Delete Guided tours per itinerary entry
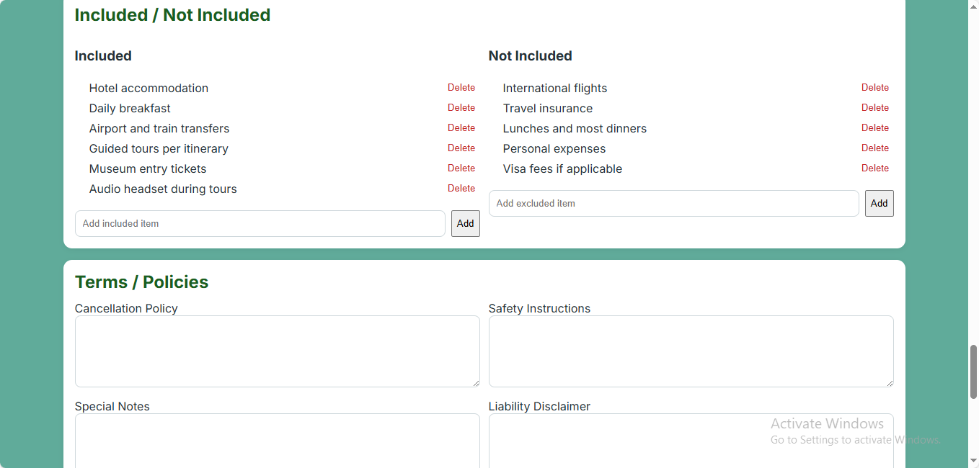Viewport: 979px width, 468px height. click(461, 148)
